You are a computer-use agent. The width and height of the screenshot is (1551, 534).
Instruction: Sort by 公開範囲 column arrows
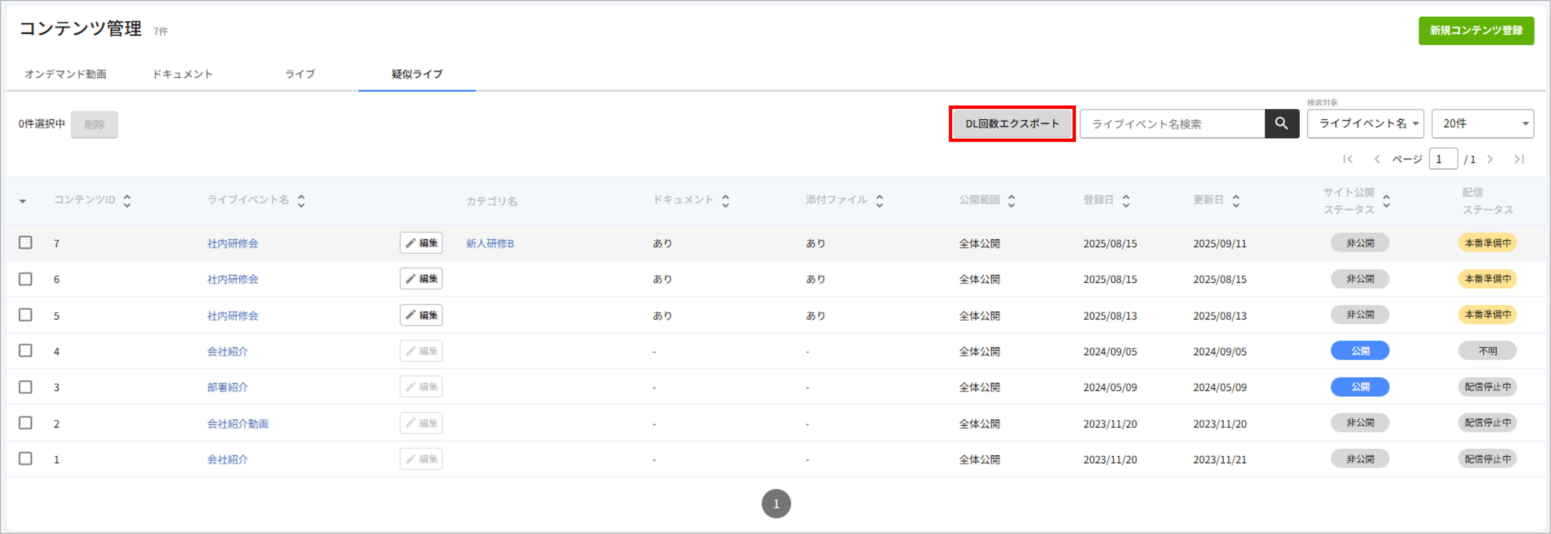(x=1011, y=201)
